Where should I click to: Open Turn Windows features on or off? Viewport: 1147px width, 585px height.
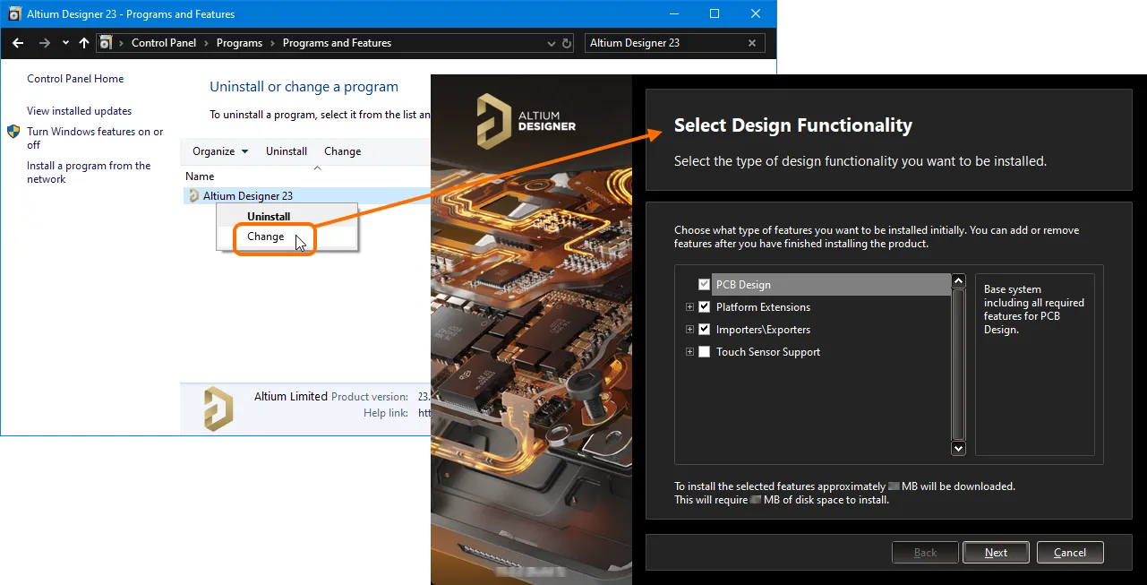(x=95, y=138)
